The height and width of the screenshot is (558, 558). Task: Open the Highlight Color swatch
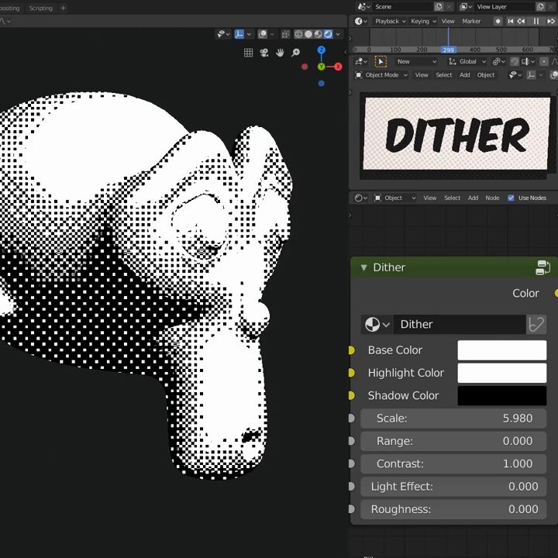(x=501, y=373)
